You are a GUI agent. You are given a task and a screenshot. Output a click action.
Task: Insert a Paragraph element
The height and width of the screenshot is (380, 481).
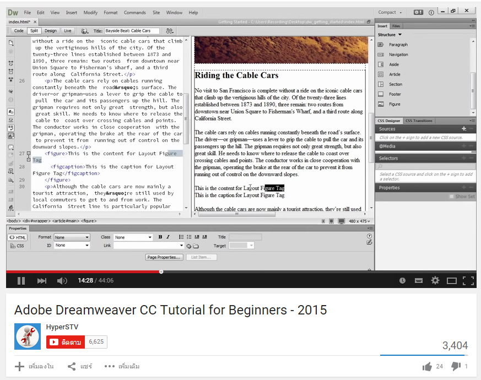click(398, 45)
